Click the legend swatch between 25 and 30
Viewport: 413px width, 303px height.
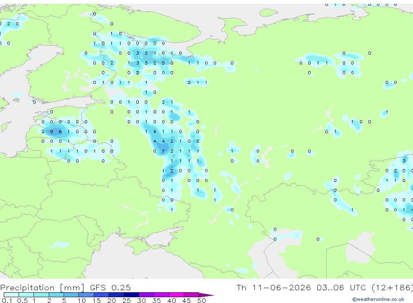[131, 295]
